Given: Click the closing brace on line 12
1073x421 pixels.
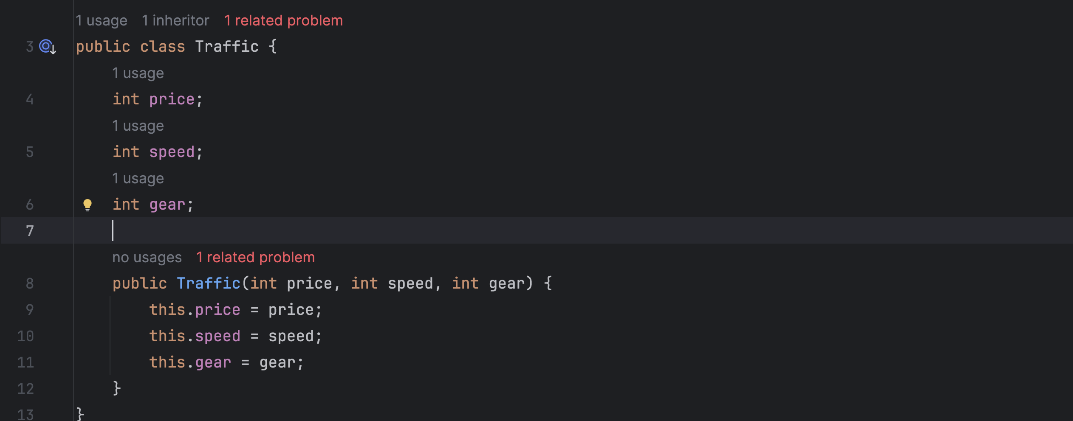Looking at the screenshot, I should coord(117,388).
